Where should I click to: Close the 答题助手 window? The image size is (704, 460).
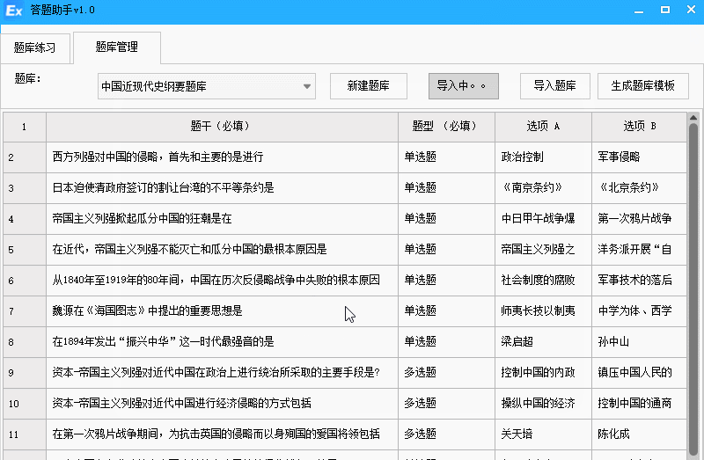pos(690,10)
